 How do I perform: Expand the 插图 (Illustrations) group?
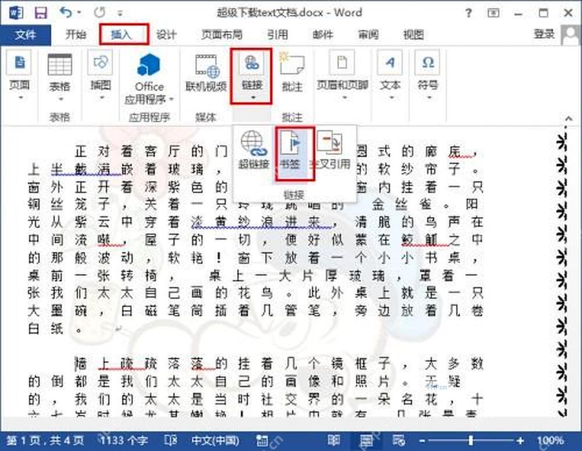(101, 76)
